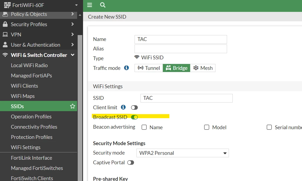Select Mesh traffic mode

pos(203,68)
